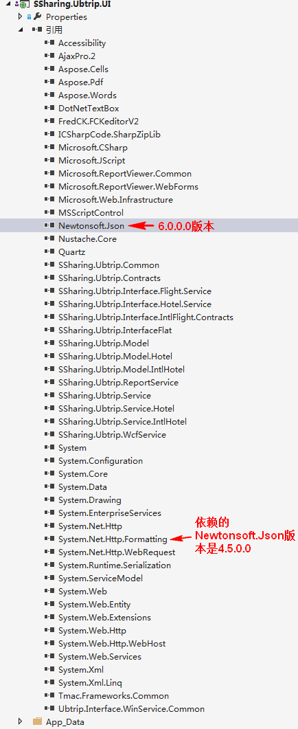The height and width of the screenshot is (729, 298).
Task: Select the SSharing.Ubtrip.Service reference
Action: coord(104,396)
